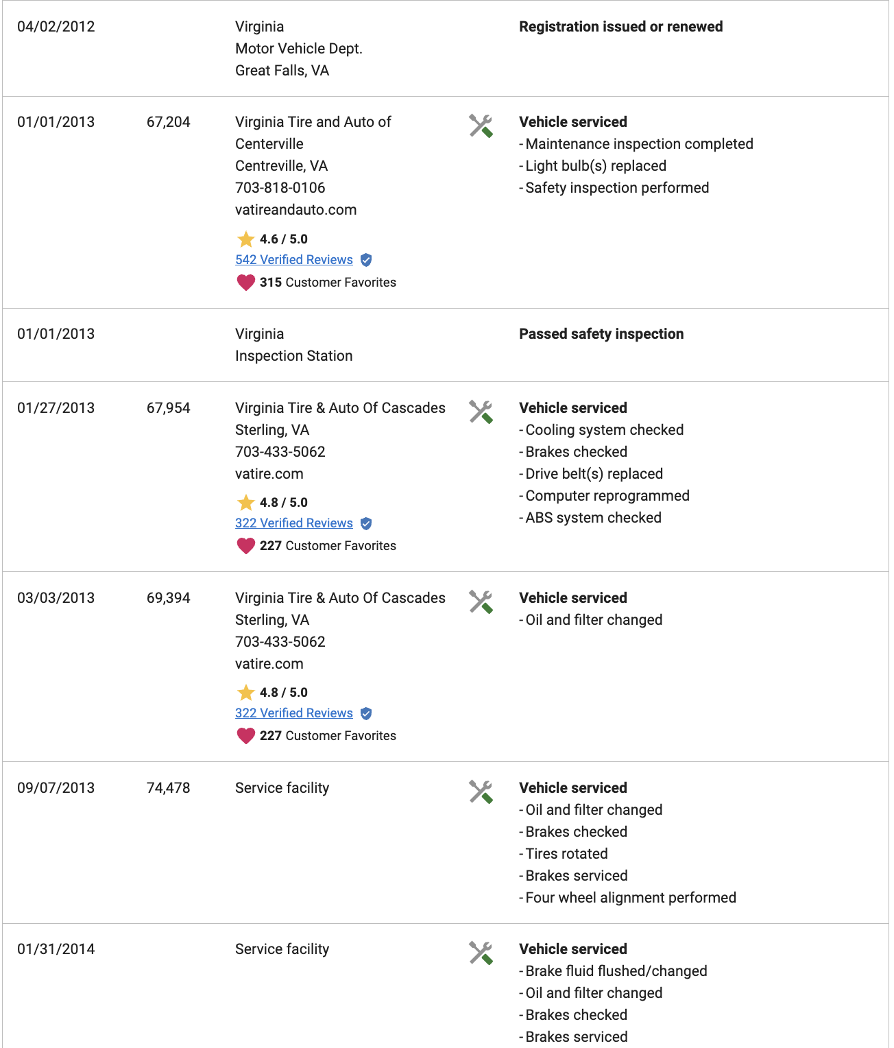
Task: Click wrench icon for 01/27/2013 service
Action: (x=481, y=412)
